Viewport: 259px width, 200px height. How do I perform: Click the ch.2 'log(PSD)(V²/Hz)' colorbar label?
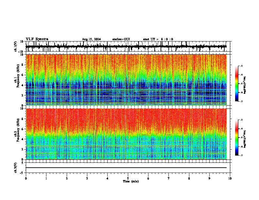coord(245,139)
